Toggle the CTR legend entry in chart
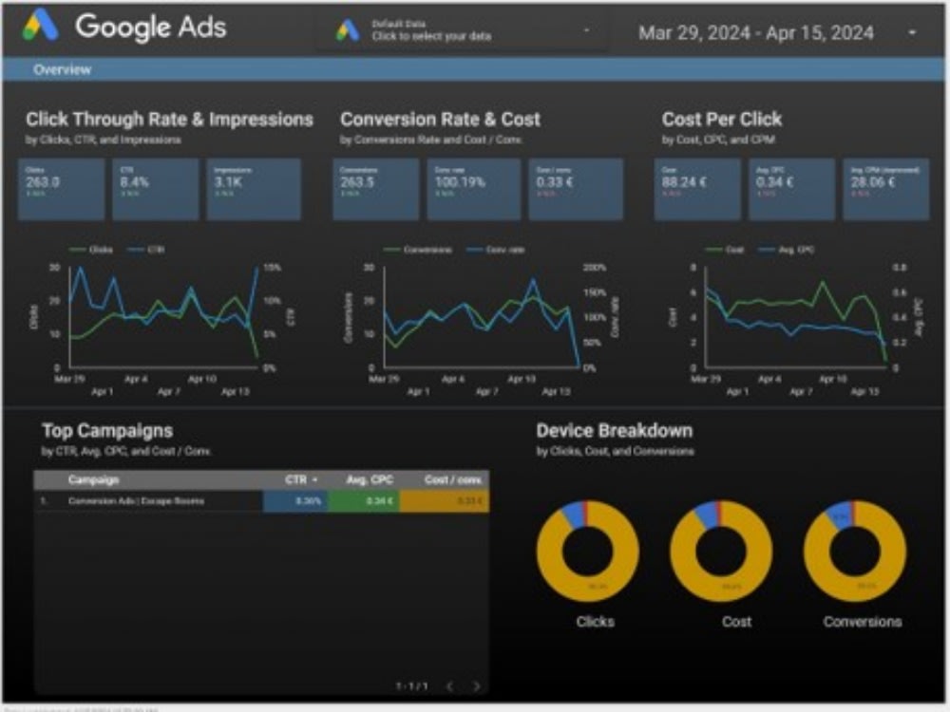 pos(145,250)
